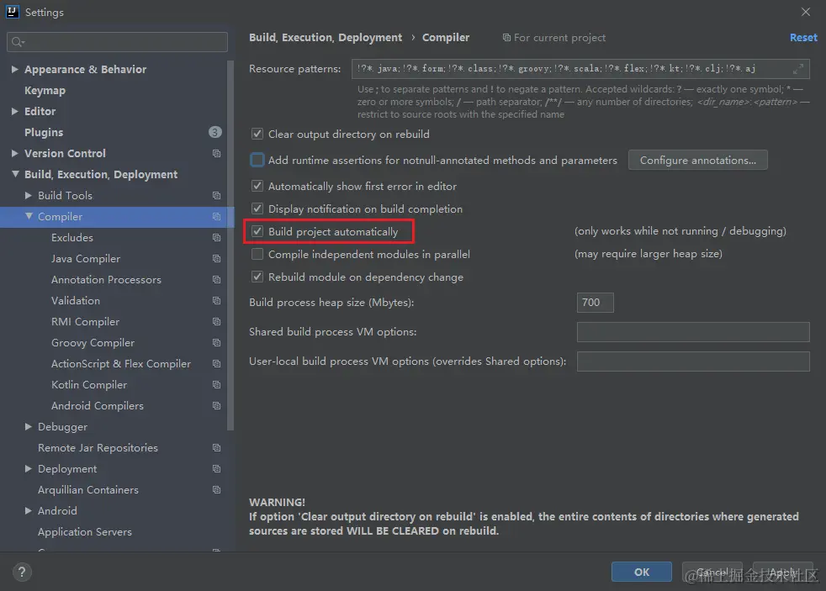Confirm settings with OK button
The image size is (826, 591).
click(x=642, y=572)
